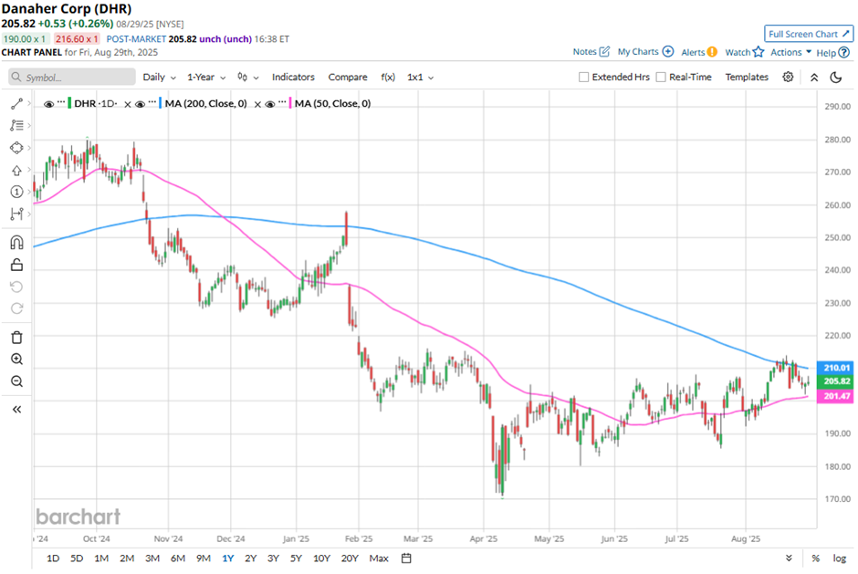
Task: Open the numbered annotation tool
Action: pos(16,192)
